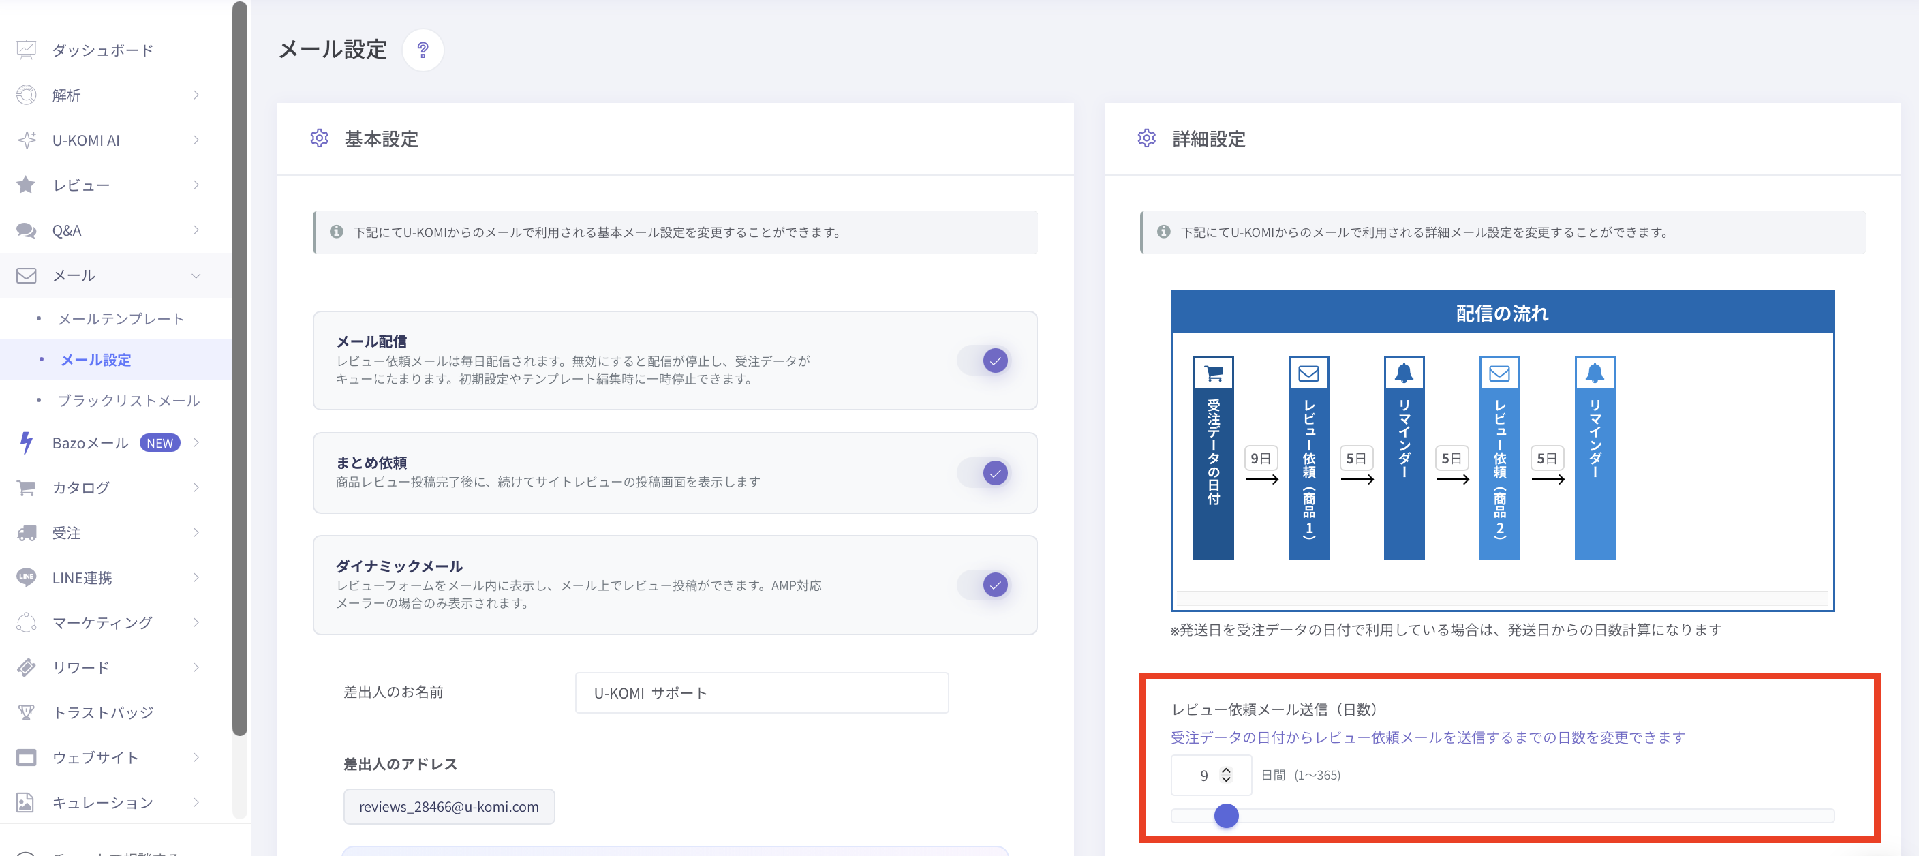
Task: Click the trust badge trophy icon
Action: [26, 712]
